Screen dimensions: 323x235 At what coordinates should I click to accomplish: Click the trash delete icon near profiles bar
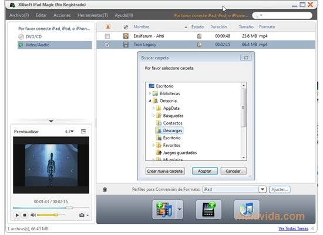[105, 189]
